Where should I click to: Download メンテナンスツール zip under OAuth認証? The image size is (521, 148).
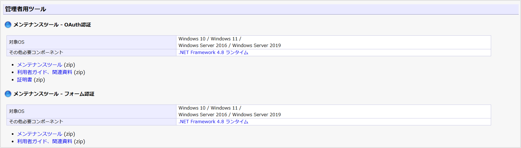coord(39,65)
